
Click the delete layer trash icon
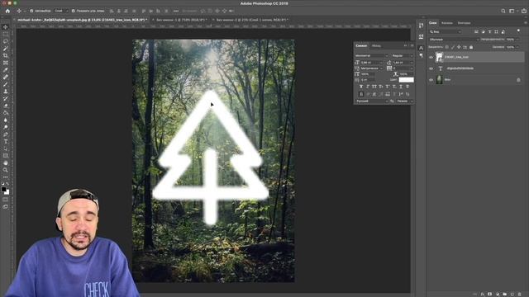(x=519, y=294)
